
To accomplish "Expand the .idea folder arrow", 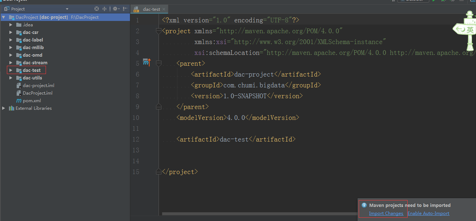I will pyautogui.click(x=11, y=25).
